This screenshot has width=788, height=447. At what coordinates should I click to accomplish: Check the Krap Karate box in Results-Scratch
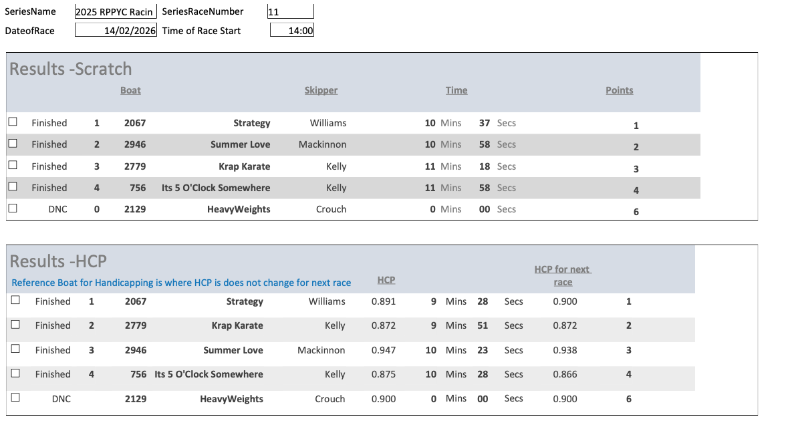coord(13,165)
